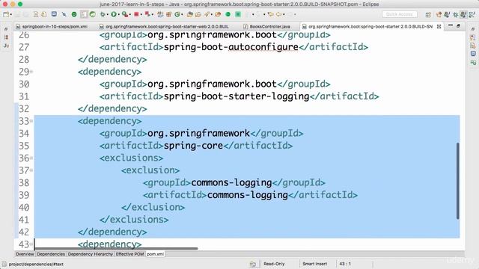Image resolution: width=479 pixels, height=269 pixels.
Task: Select the currently highlighted perspective button
Action: tap(464, 14)
